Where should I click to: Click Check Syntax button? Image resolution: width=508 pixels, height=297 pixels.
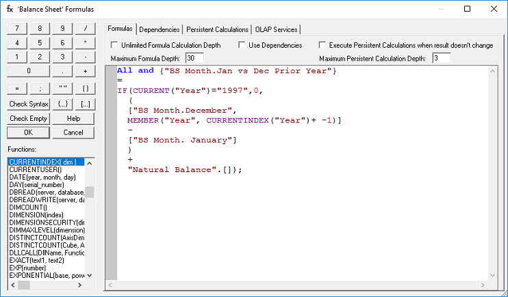(x=29, y=104)
